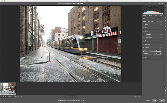167x103 pixels.
Task: Open the Profile Adobe Color dropdown
Action: [x=153, y=21]
